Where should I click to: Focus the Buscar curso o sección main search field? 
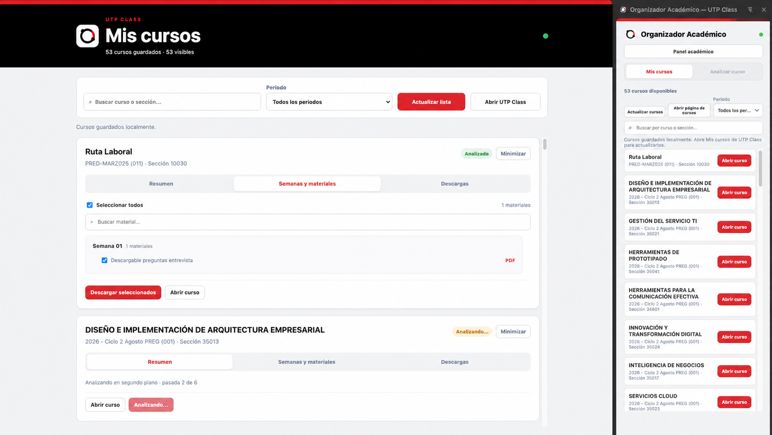click(x=172, y=102)
